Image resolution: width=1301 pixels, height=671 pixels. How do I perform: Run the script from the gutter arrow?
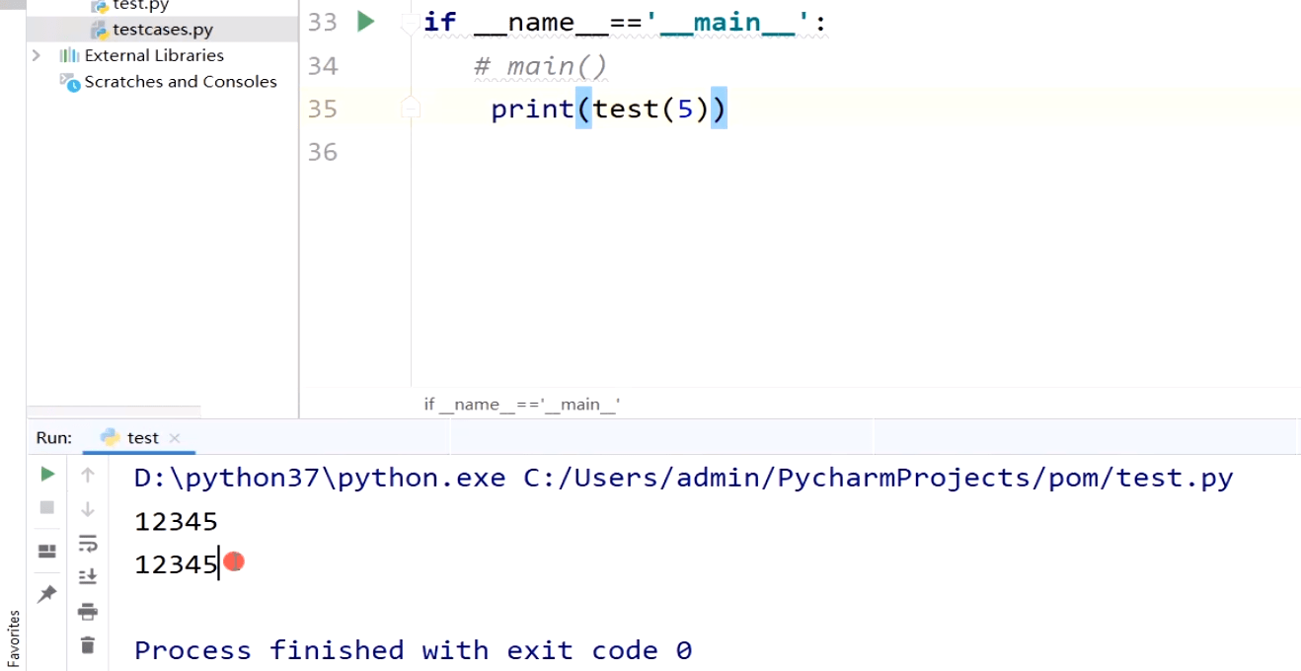click(x=365, y=22)
